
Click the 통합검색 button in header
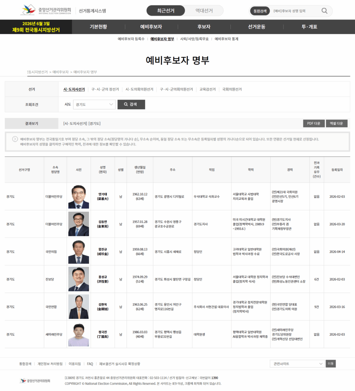point(260,11)
